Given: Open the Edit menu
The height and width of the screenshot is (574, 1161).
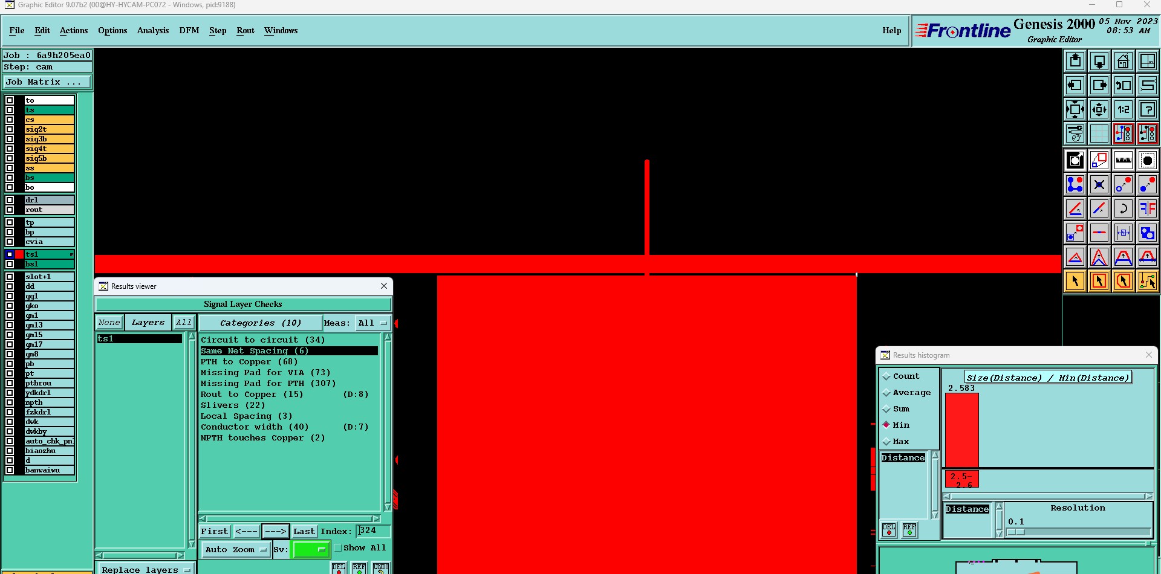Looking at the screenshot, I should tap(42, 30).
